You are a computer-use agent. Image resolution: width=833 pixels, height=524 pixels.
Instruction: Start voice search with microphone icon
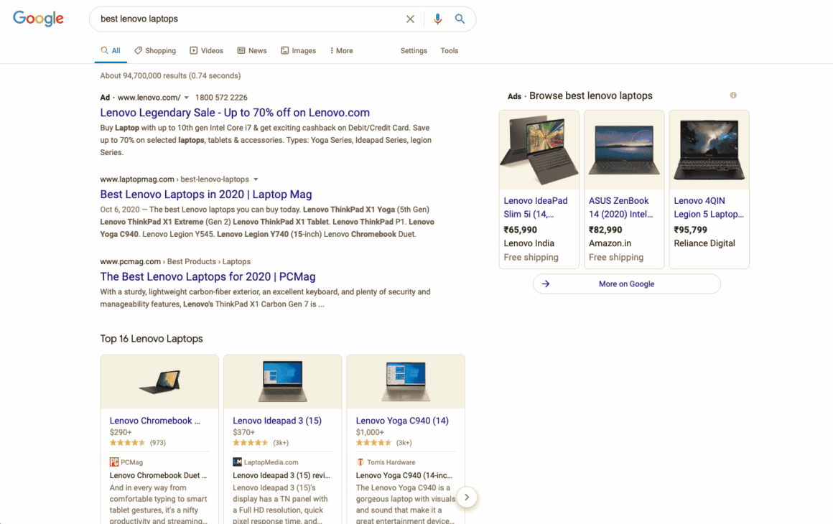[x=437, y=19]
